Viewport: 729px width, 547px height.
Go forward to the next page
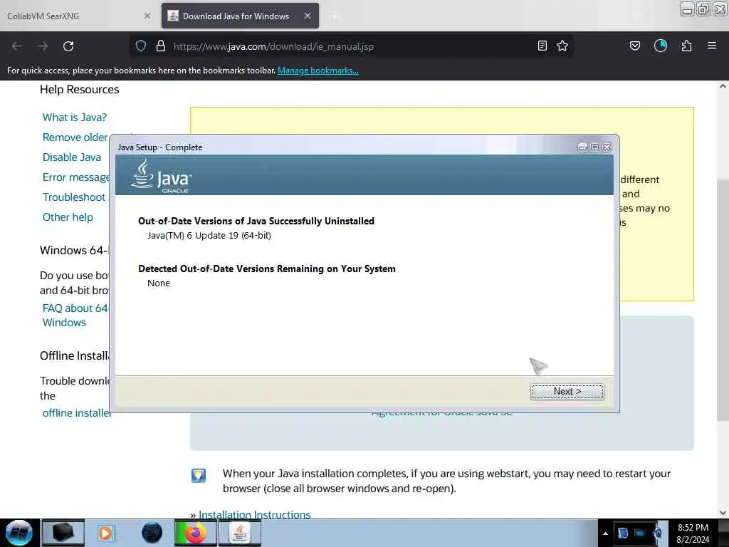point(43,46)
